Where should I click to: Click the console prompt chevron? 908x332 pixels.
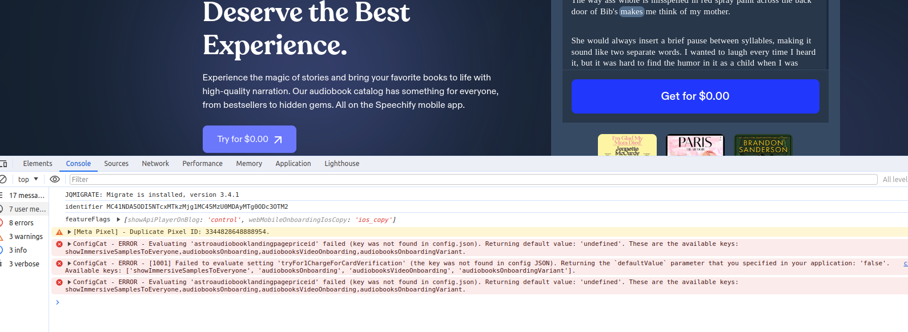58,302
